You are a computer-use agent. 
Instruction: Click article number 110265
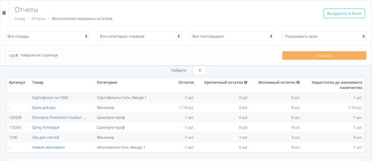tap(15, 127)
